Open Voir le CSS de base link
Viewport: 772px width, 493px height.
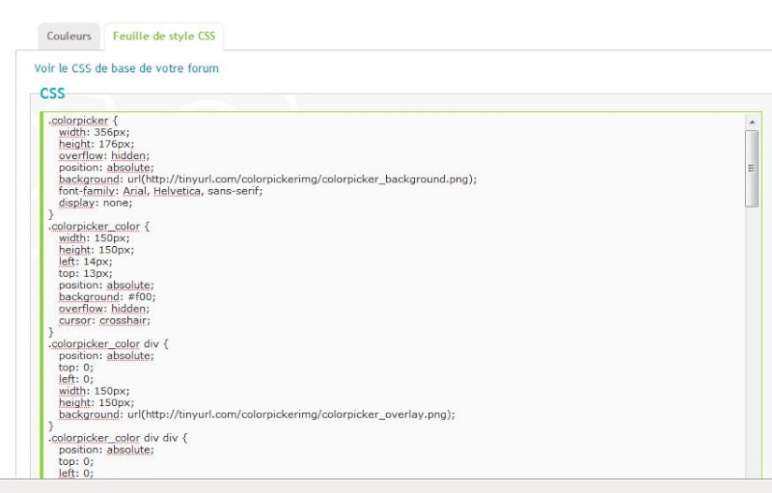pyautogui.click(x=126, y=68)
